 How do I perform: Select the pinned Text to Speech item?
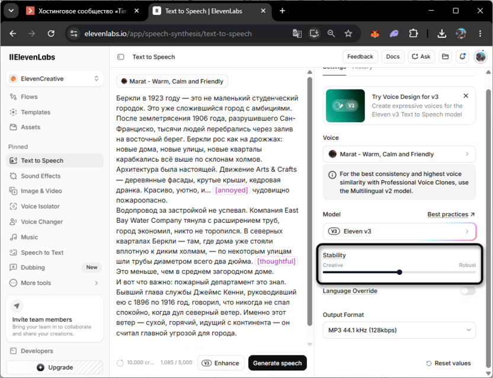click(55, 161)
